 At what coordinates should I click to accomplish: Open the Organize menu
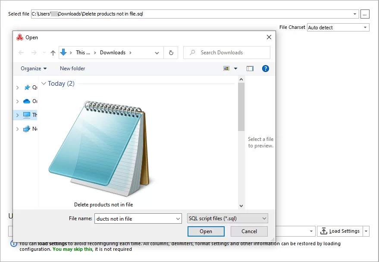point(33,69)
